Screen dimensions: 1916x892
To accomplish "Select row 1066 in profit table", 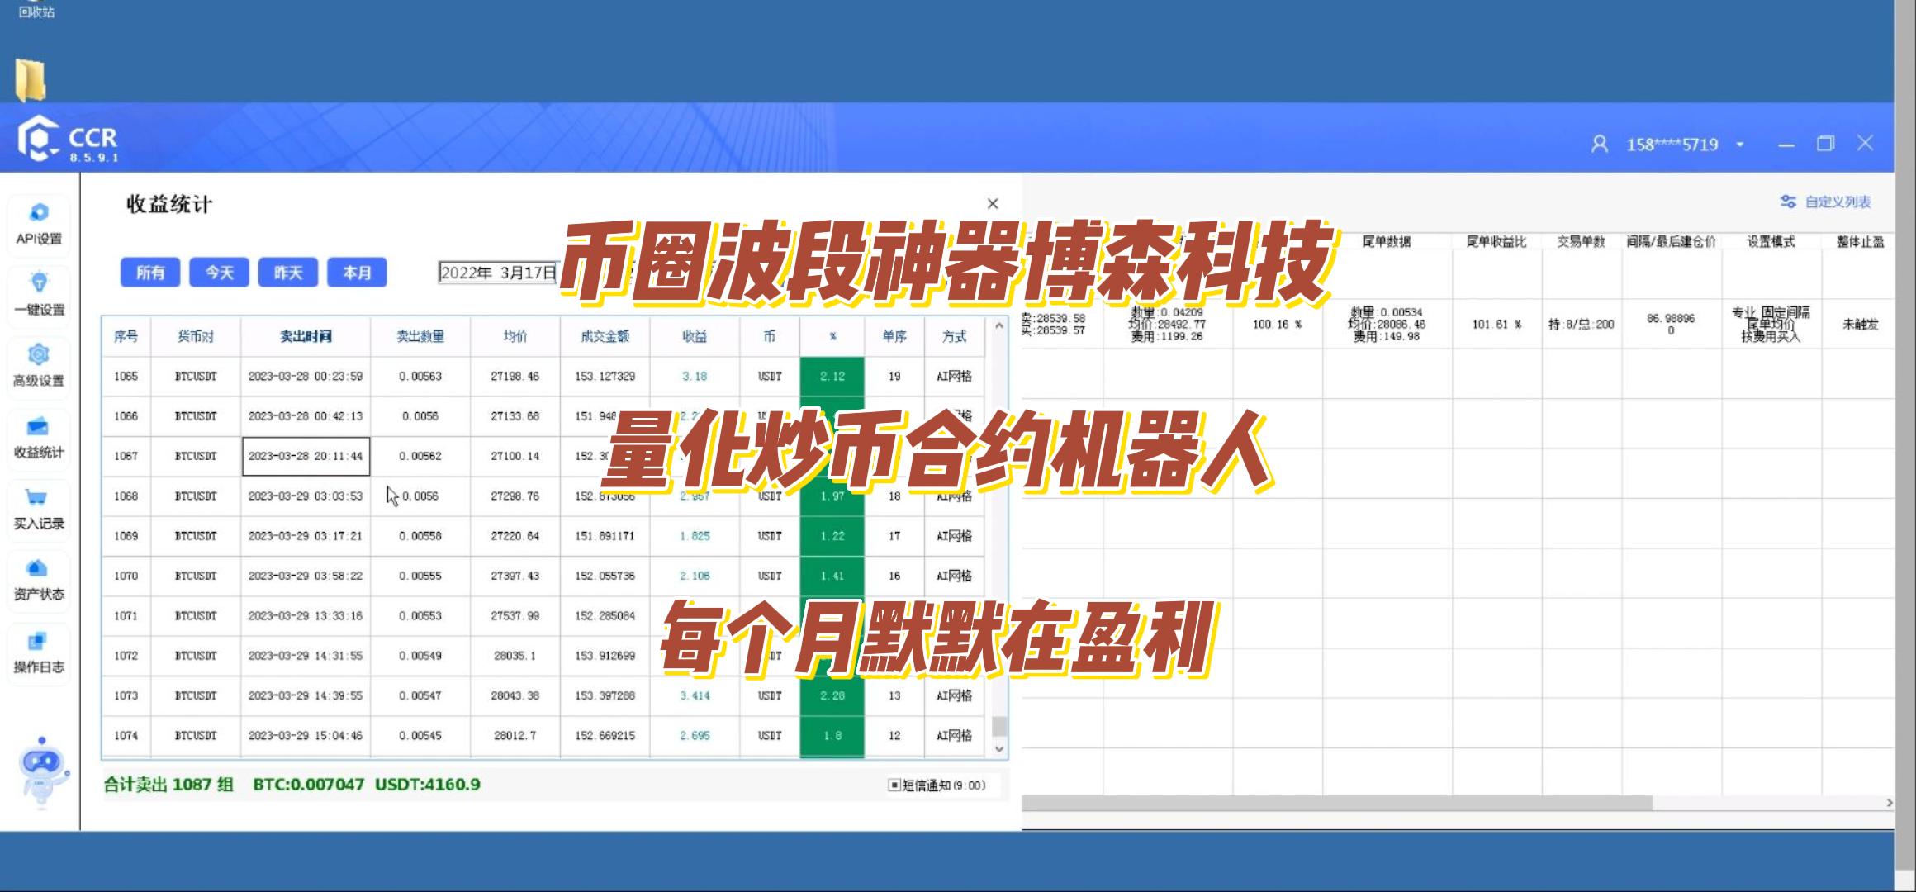I will (543, 416).
